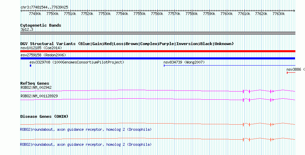The image size is (305, 155).
Task: Select the RefSeq Genes track title
Action: pos(35,84)
